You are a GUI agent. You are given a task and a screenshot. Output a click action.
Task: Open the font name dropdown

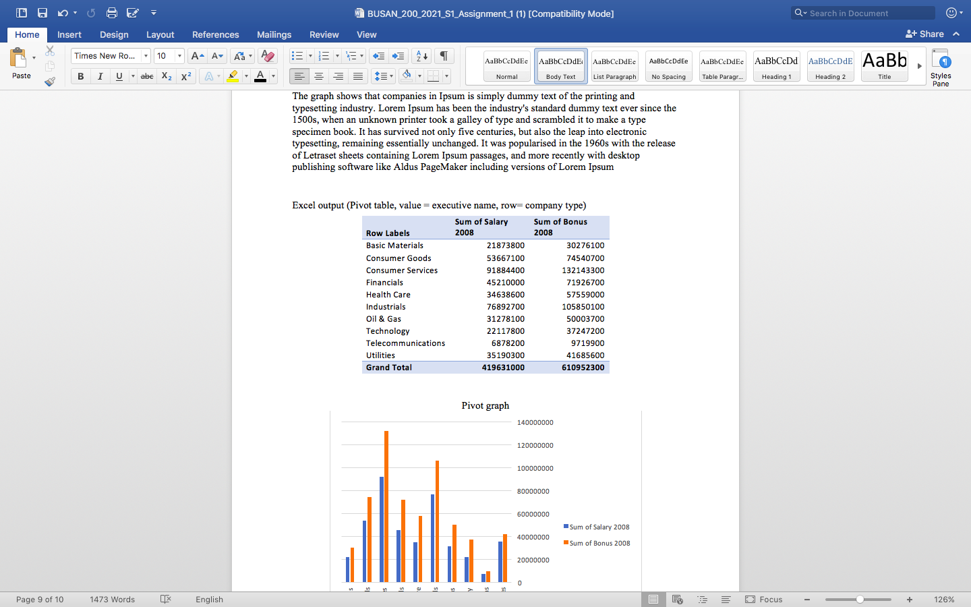click(146, 56)
